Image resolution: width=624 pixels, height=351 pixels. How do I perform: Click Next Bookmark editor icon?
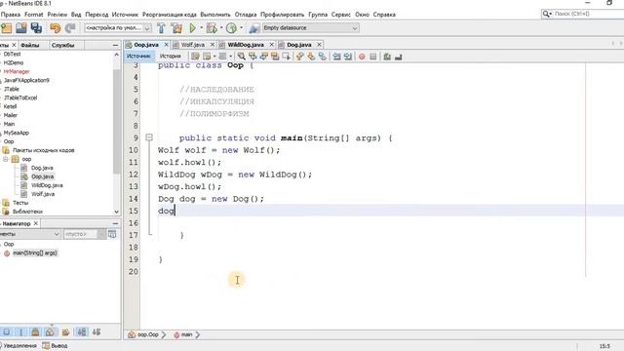[x=311, y=57]
